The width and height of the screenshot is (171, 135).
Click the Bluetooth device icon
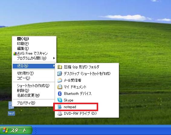pos(60,94)
